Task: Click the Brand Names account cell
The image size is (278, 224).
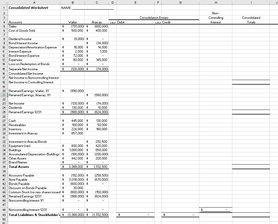Action: [x=34, y=162]
